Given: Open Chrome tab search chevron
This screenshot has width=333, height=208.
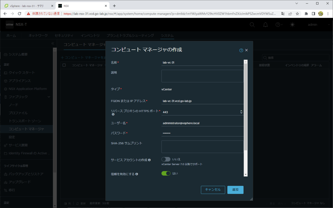Looking at the screenshot, I should (297, 4).
